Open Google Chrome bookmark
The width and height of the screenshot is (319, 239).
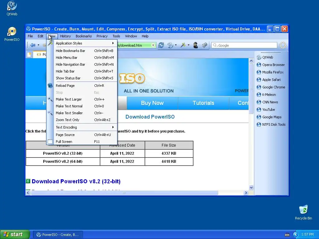(x=271, y=87)
